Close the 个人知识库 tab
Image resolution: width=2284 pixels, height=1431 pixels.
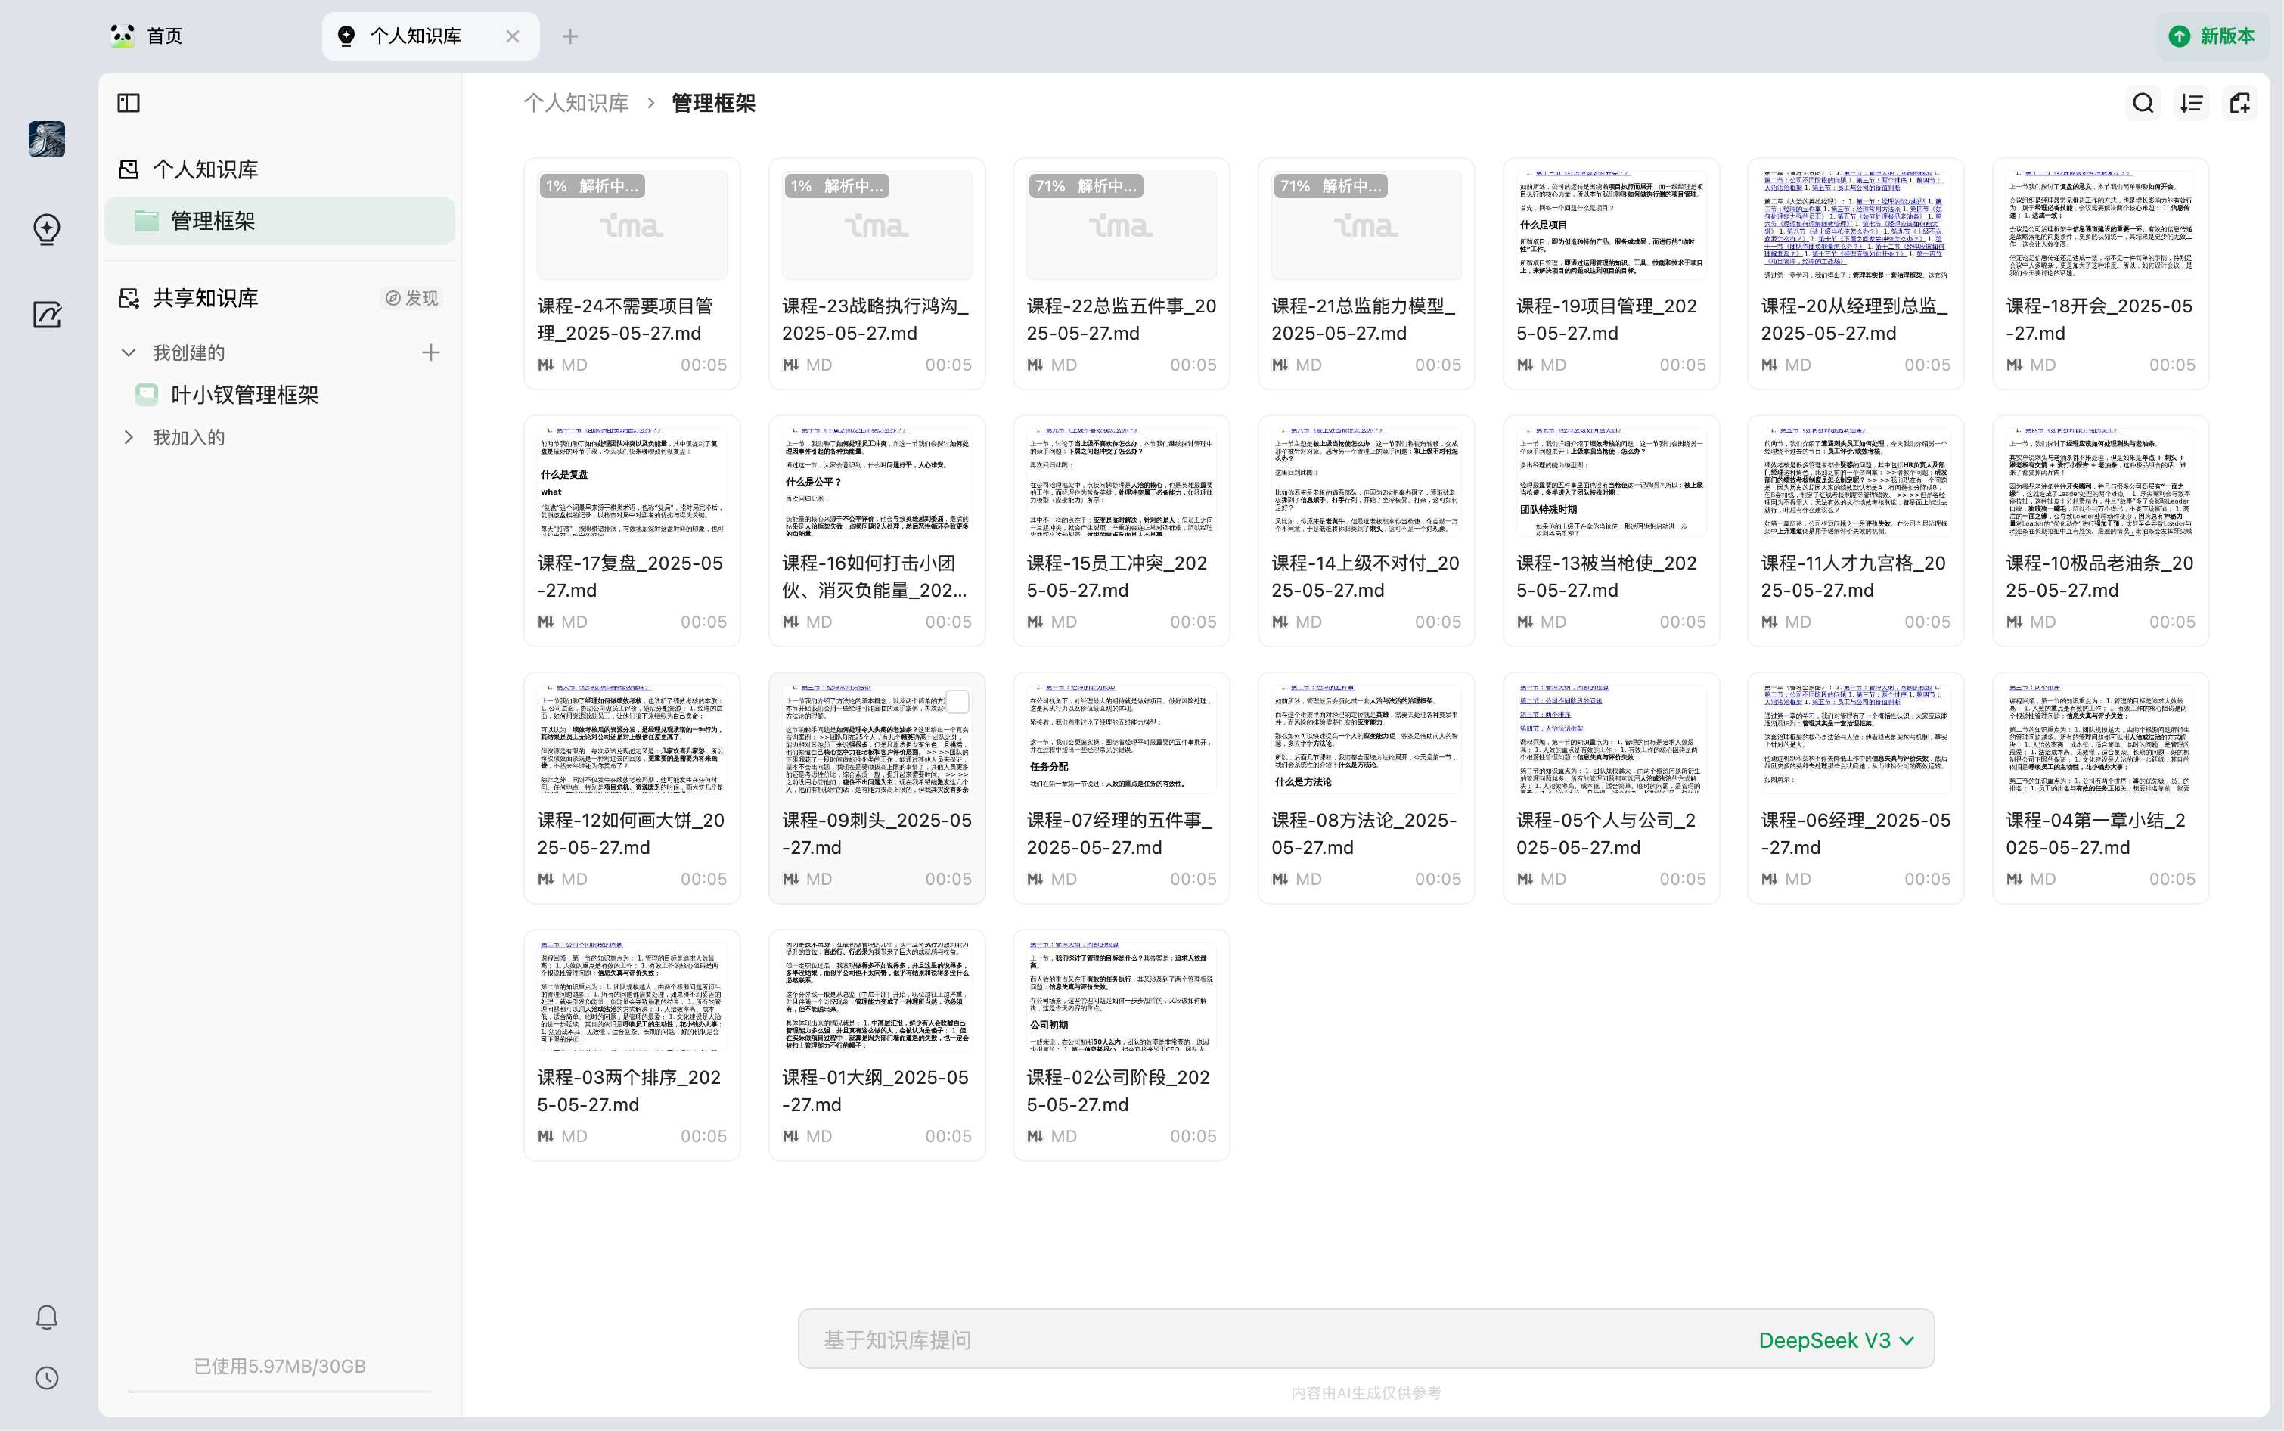(513, 36)
